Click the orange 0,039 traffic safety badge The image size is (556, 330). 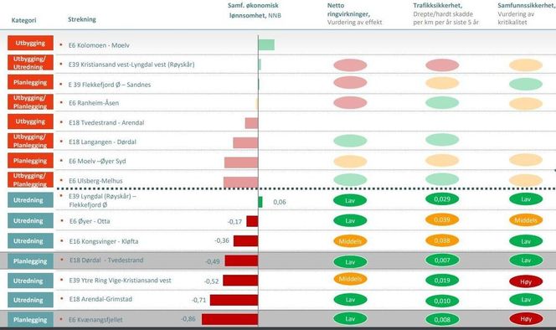442,220
